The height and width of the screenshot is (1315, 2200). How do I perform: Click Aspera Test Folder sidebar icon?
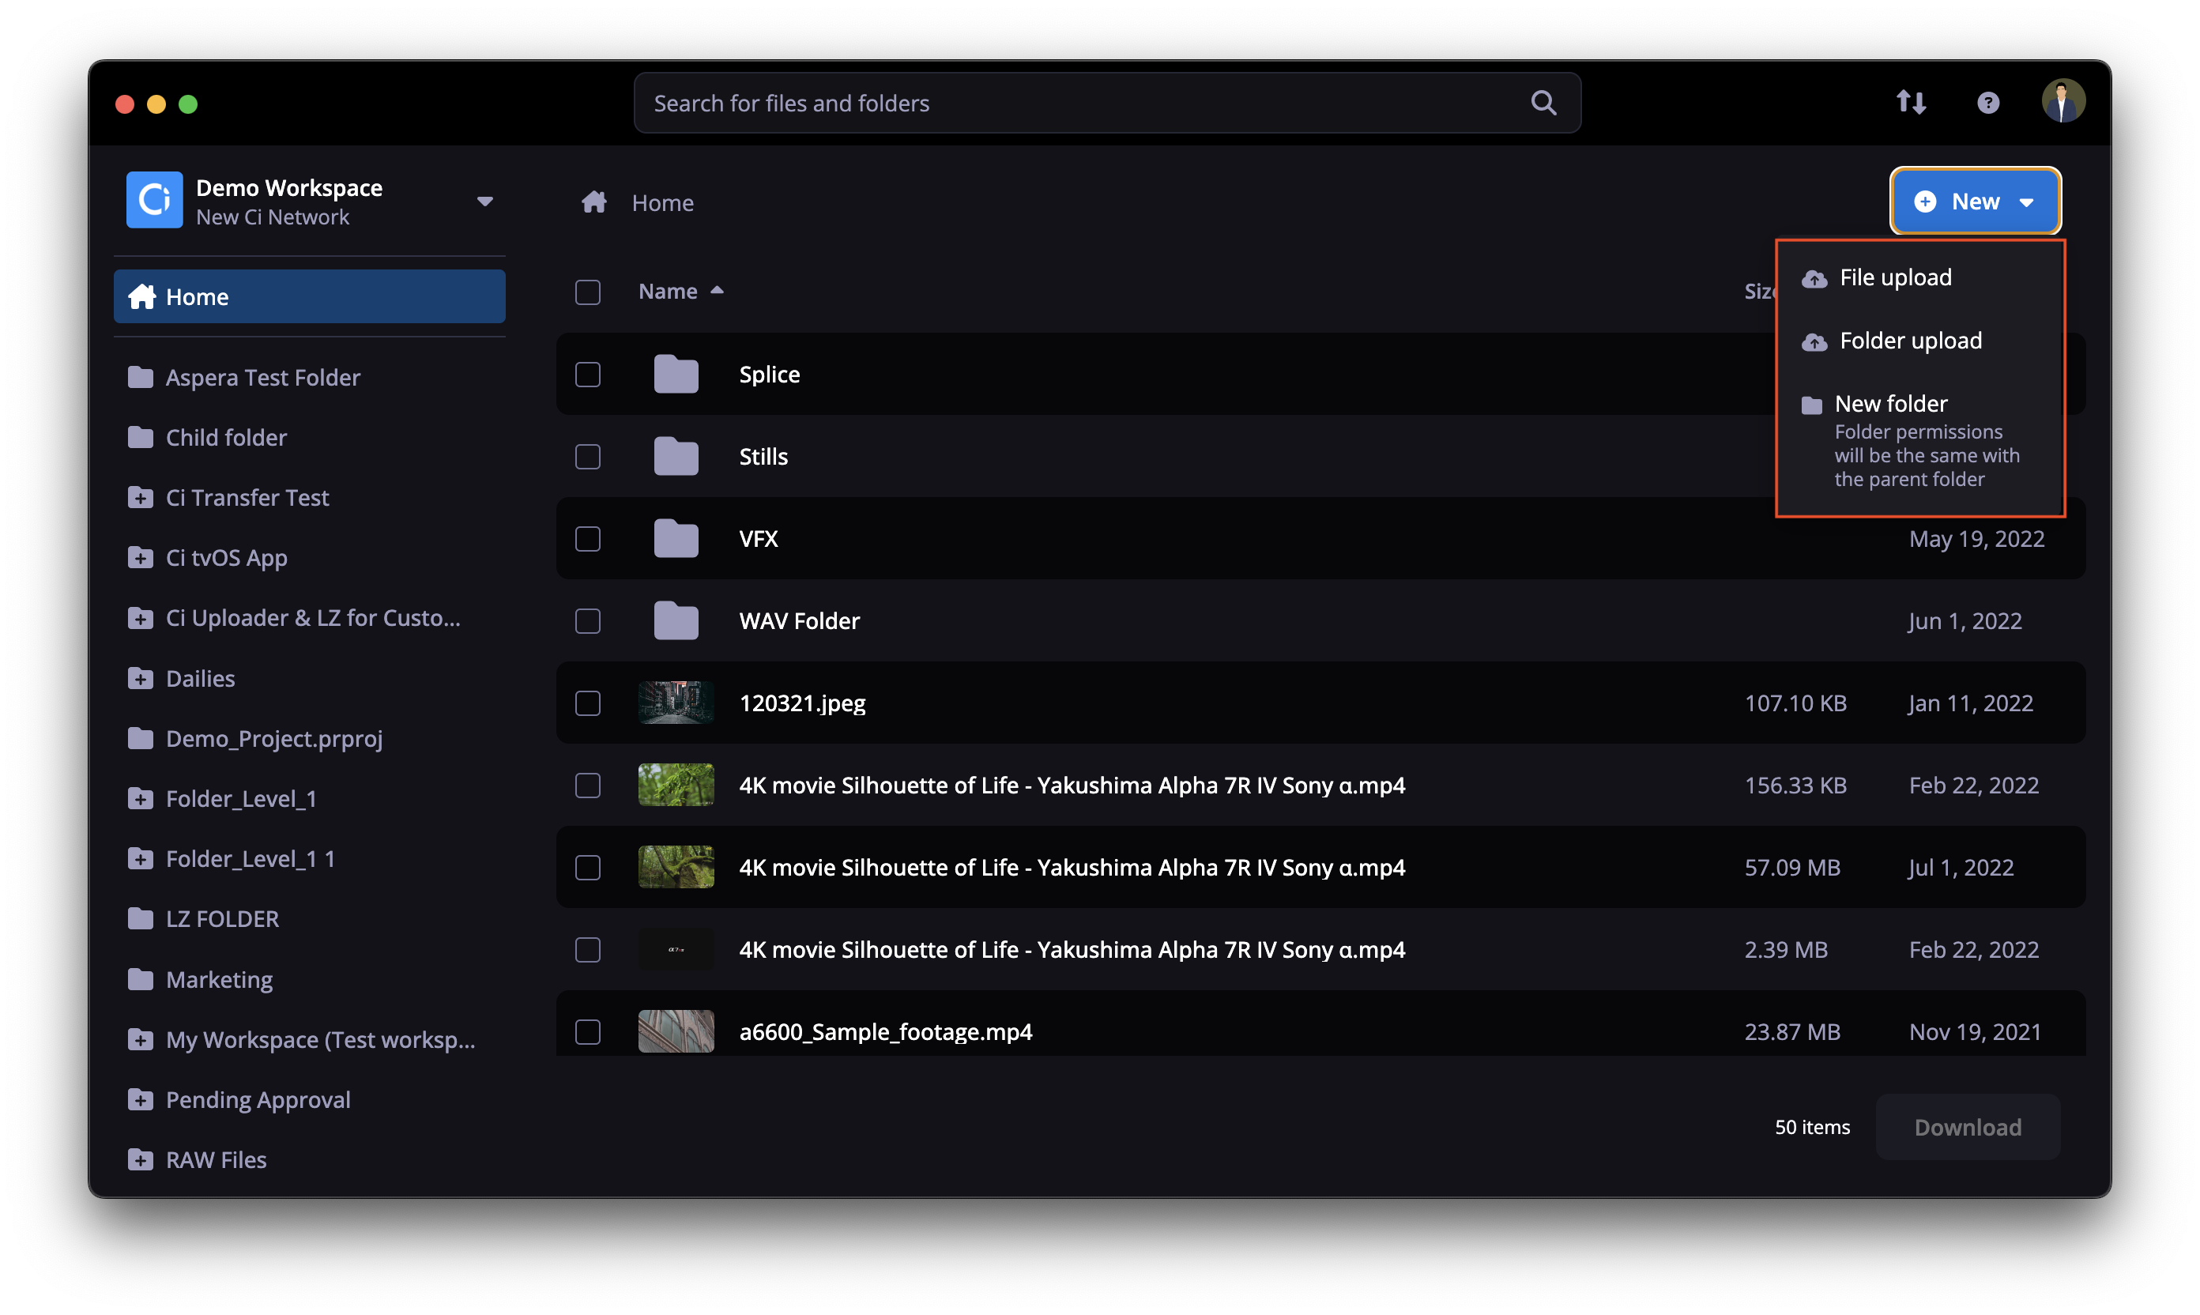click(x=140, y=378)
